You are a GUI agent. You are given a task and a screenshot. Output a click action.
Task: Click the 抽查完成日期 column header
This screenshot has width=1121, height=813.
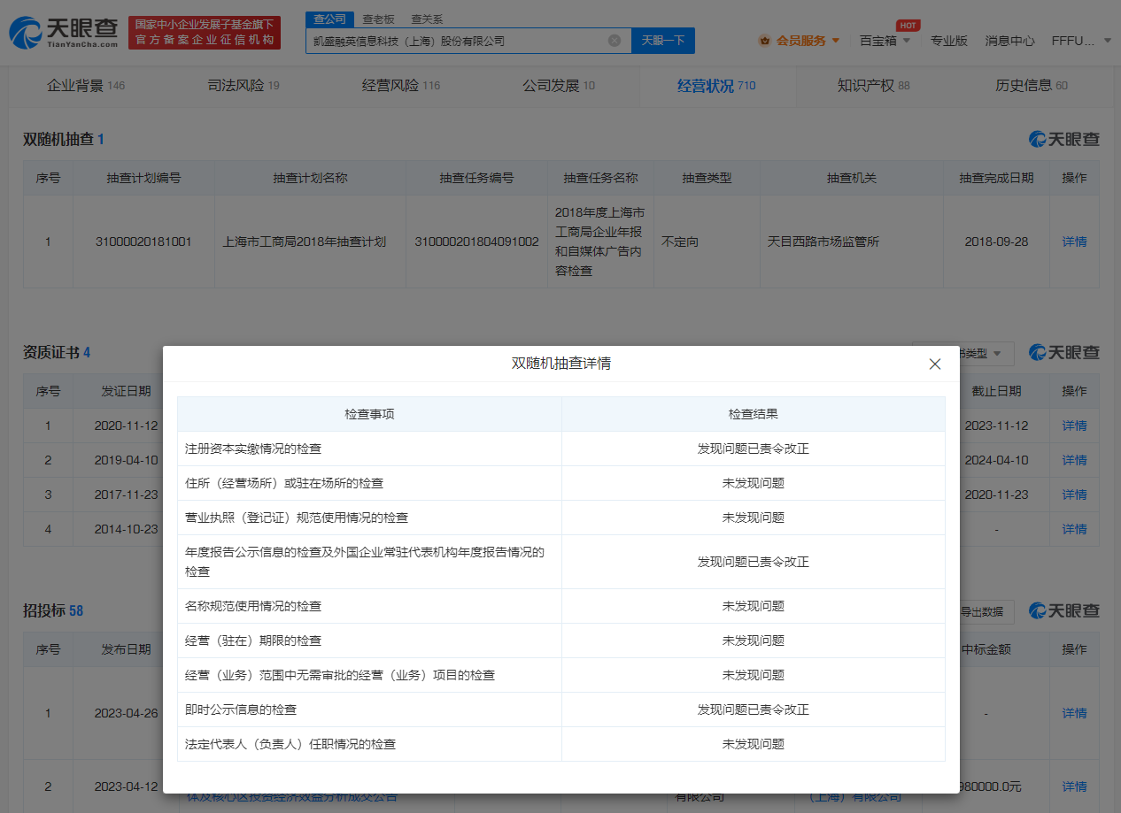[x=996, y=178]
